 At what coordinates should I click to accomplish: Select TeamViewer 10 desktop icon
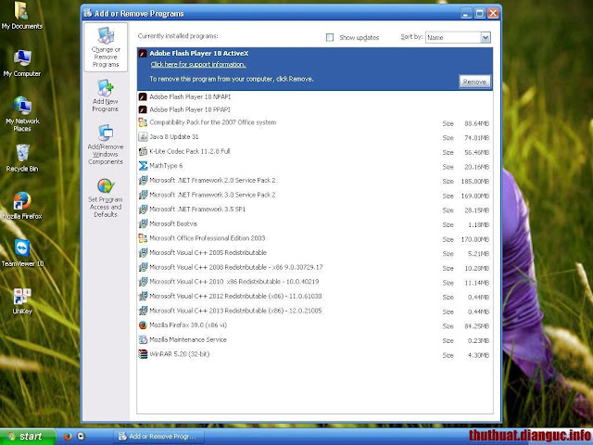[22, 253]
